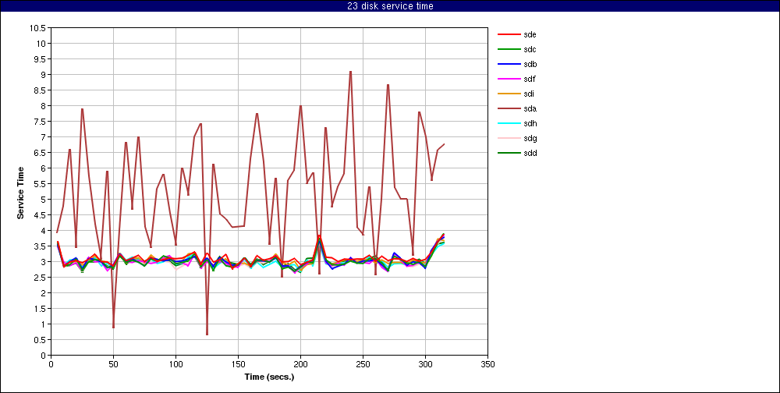This screenshot has height=393, width=780.
Task: Click the brown sda legend line
Action: pos(509,108)
